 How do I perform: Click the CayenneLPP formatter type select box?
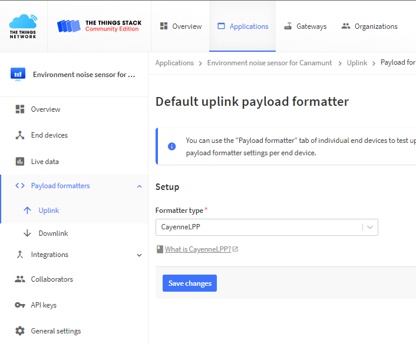pos(267,227)
